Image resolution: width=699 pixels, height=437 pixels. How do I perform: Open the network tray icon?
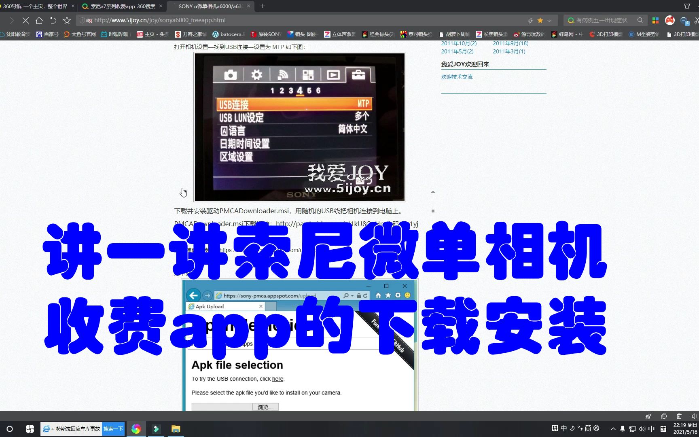pyautogui.click(x=632, y=429)
